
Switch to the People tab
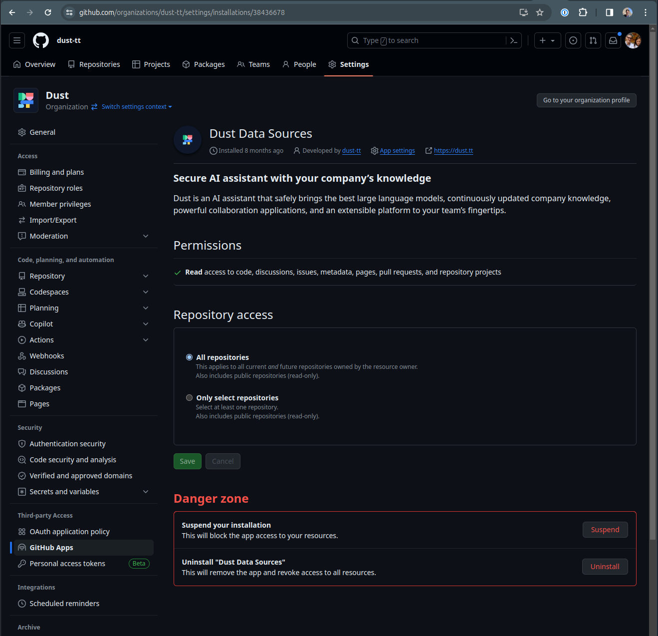tap(299, 64)
